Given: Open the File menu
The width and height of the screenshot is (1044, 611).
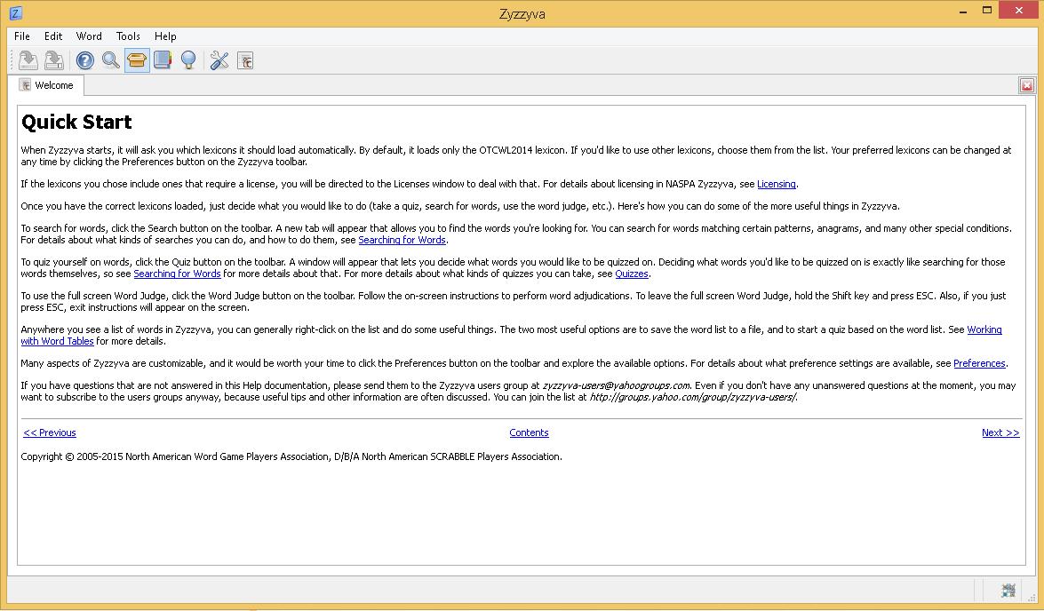Looking at the screenshot, I should click(21, 36).
